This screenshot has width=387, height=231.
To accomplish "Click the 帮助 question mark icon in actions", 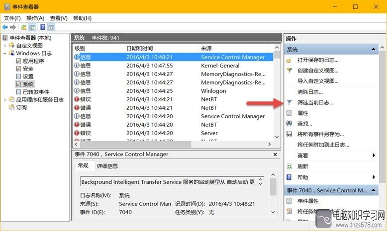I will coord(290,177).
